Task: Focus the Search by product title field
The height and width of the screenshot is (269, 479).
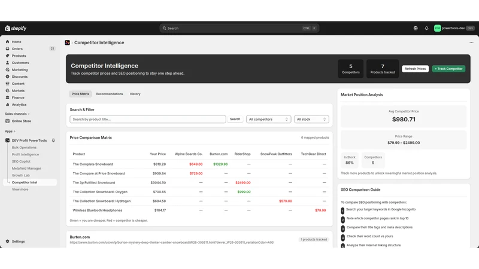Action: (148, 119)
